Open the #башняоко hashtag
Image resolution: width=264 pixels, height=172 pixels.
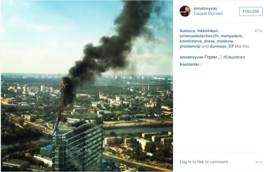pyautogui.click(x=234, y=57)
